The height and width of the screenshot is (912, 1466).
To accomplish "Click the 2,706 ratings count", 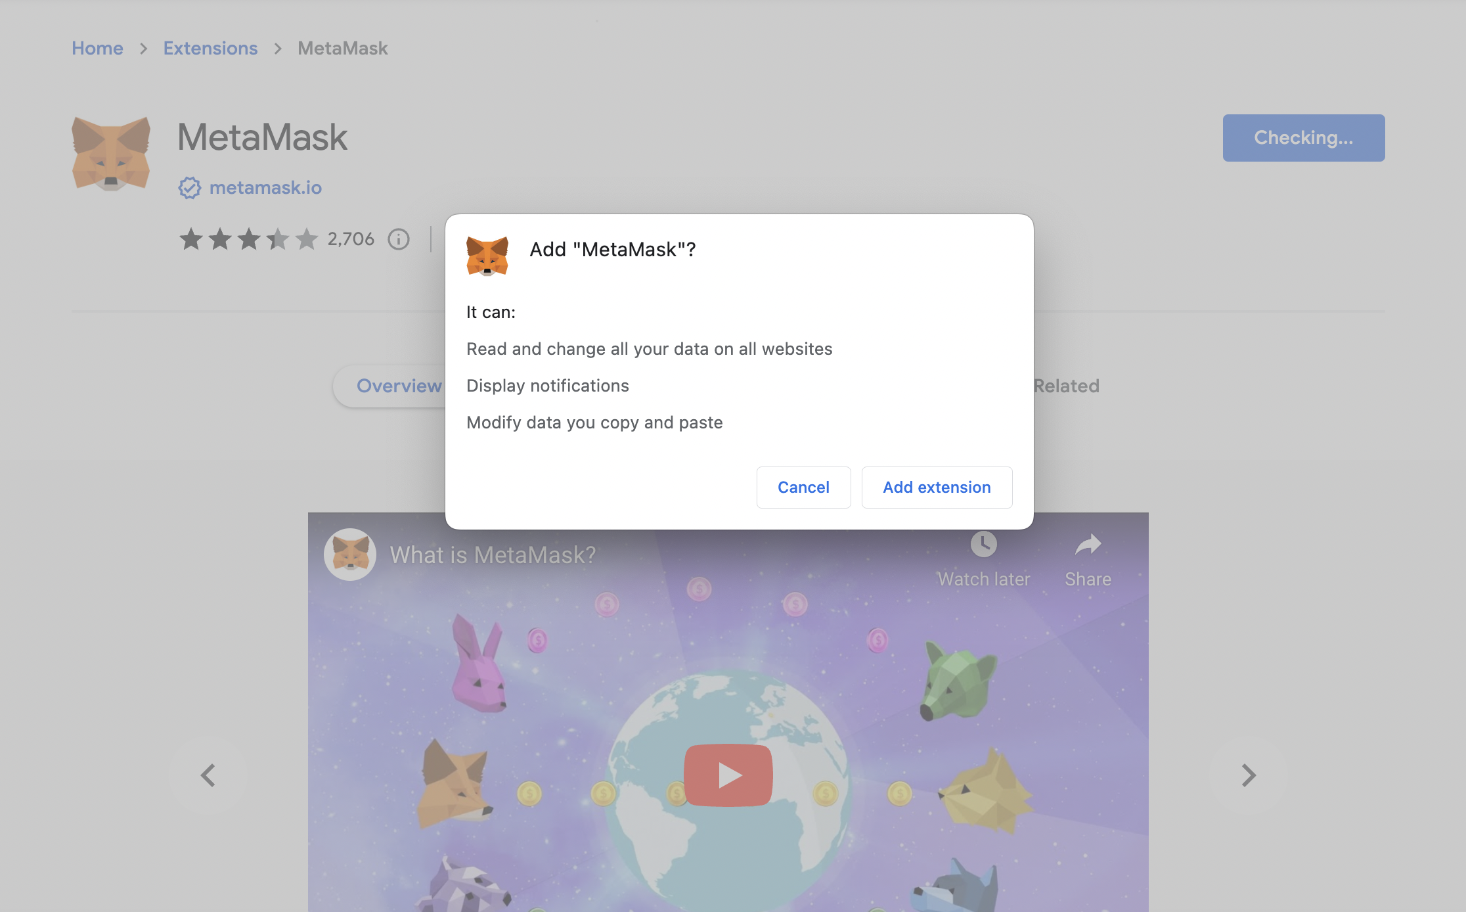I will [x=351, y=239].
